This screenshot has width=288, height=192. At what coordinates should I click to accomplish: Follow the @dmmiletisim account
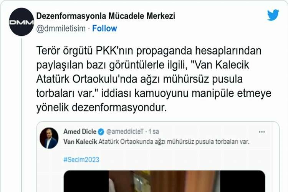pyautogui.click(x=104, y=28)
